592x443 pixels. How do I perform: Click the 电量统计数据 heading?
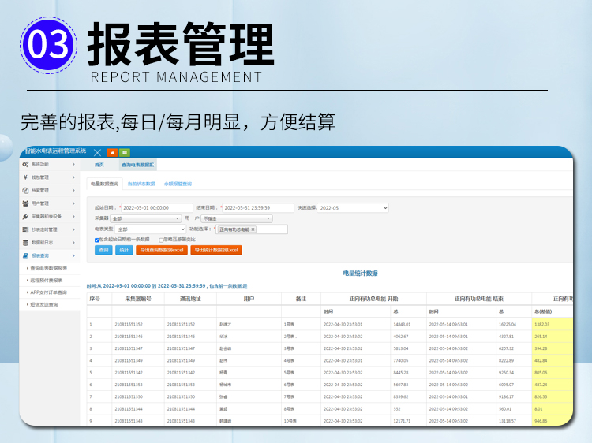point(360,274)
